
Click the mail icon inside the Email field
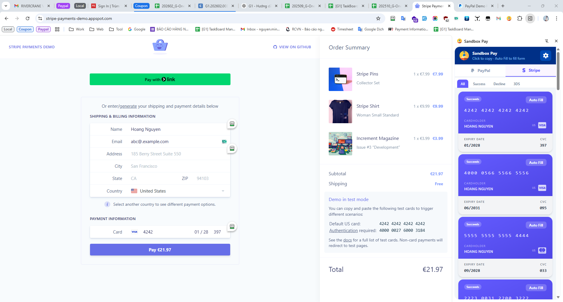pyautogui.click(x=224, y=142)
